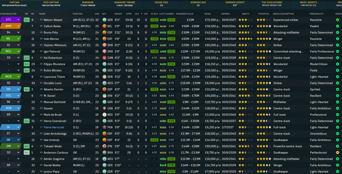The width and height of the screenshot is (342, 174).
Task: Open the unassigned position dropdown for Robin Blinden
Action: (x=18, y=71)
